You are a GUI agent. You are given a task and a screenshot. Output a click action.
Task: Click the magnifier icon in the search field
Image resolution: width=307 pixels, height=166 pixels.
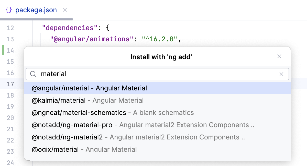(x=33, y=74)
